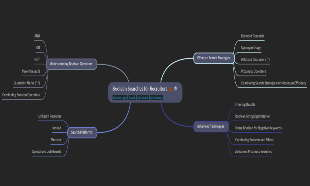Collapse the "Advanced Techniques" branch
310x186 pixels.
(x=211, y=126)
